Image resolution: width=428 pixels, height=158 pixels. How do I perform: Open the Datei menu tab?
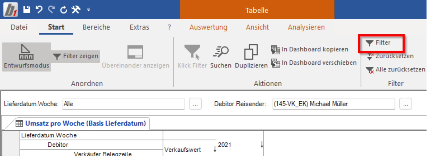[19, 27]
